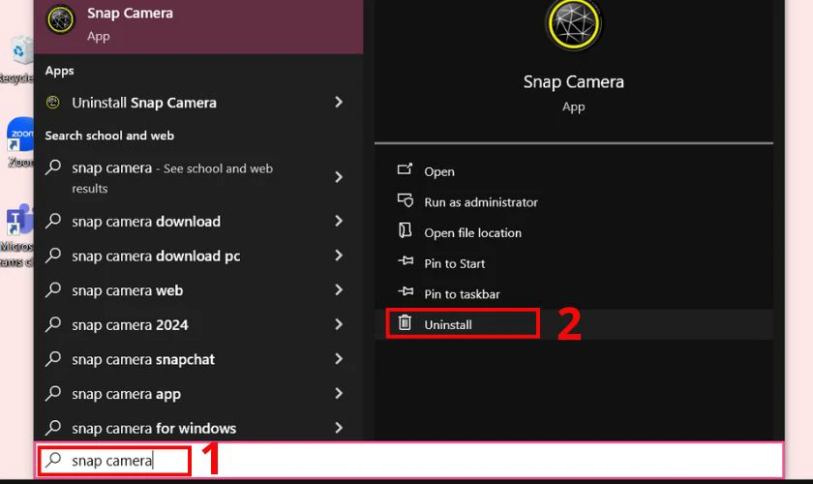Open the Snap Camera best match result
813x484 pixels.
198,24
